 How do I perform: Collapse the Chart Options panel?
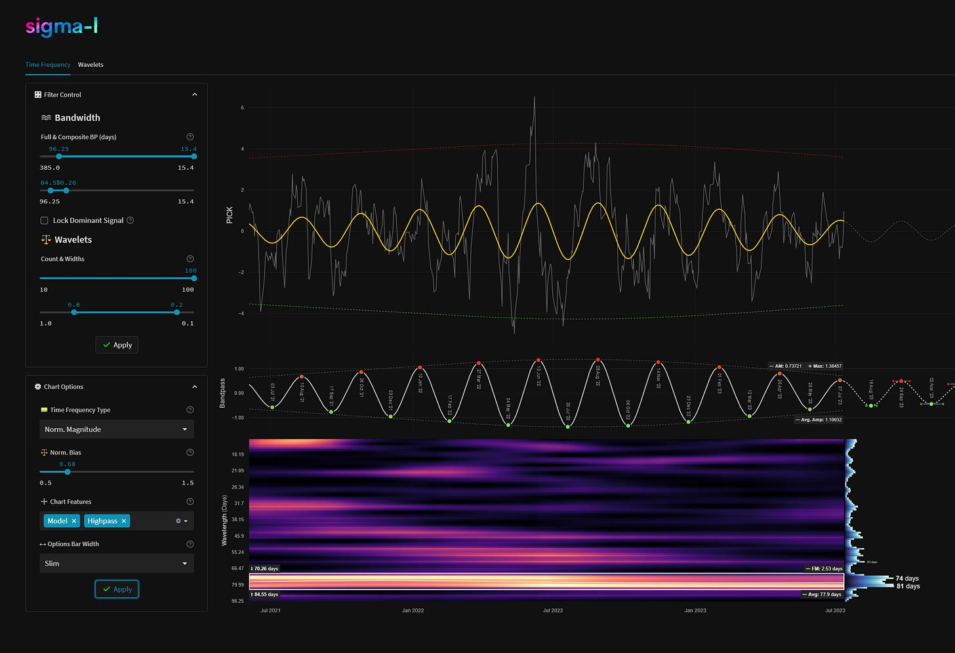[x=195, y=387]
